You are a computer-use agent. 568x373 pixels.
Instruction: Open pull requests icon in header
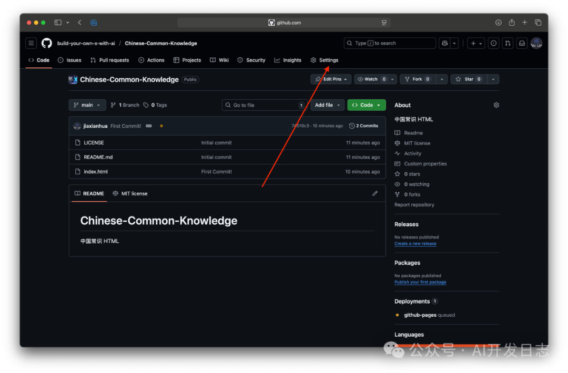[508, 43]
